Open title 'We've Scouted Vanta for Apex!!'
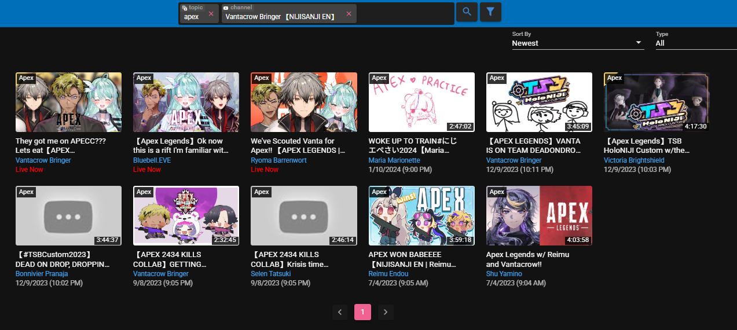The width and height of the screenshot is (737, 330). tap(298, 145)
